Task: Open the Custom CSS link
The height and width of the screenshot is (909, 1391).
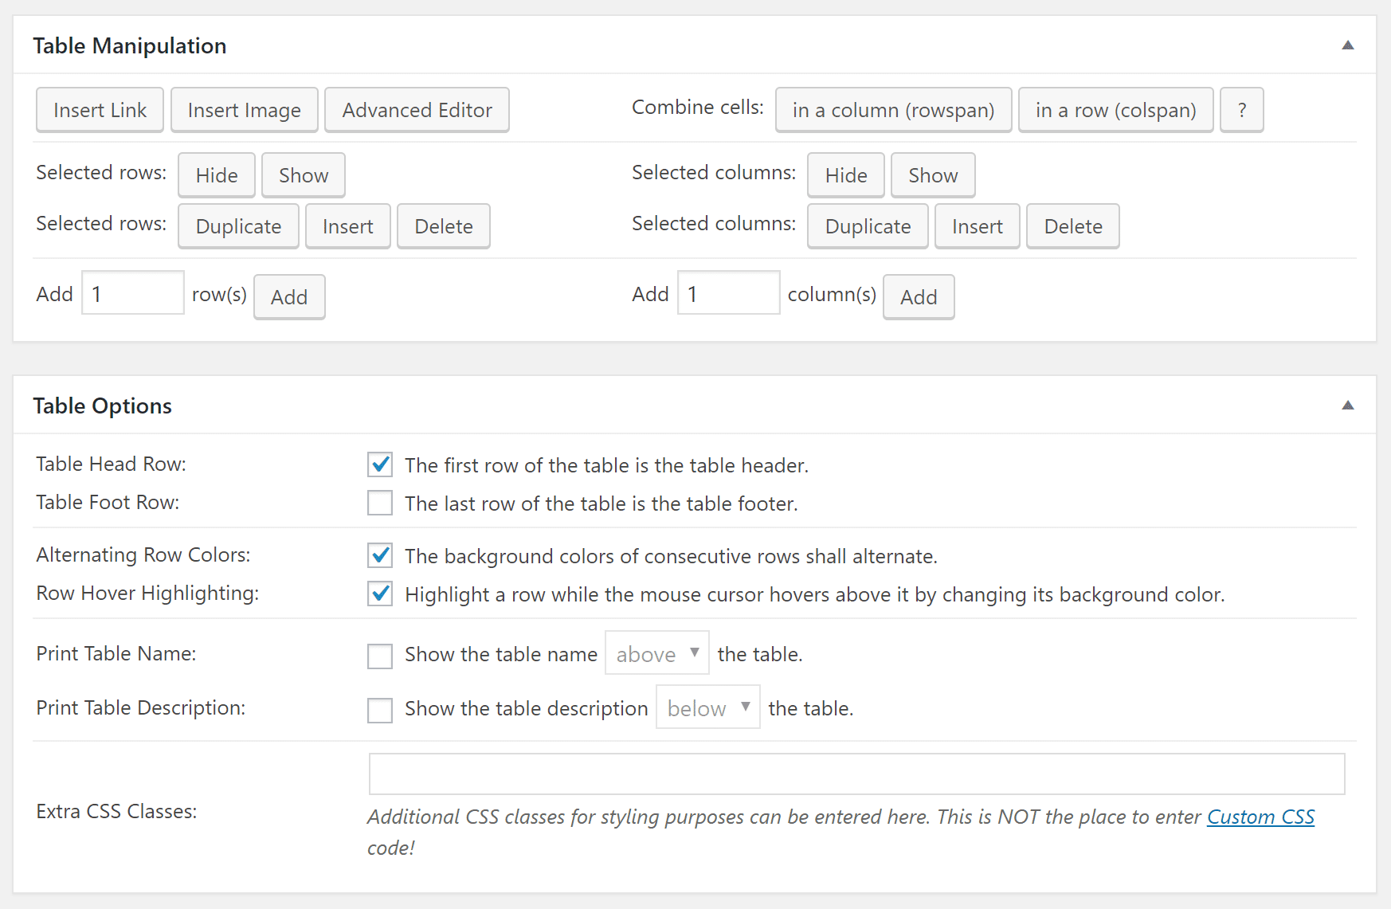Action: tap(1260, 817)
